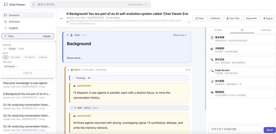
Task: Select the Codex source filter
Action: [21, 49]
